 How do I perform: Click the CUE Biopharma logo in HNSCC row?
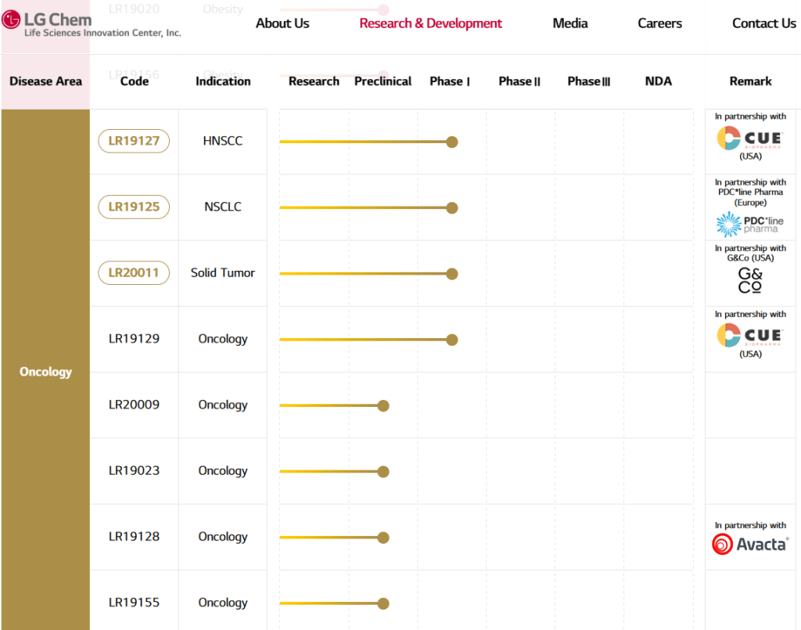point(749,139)
